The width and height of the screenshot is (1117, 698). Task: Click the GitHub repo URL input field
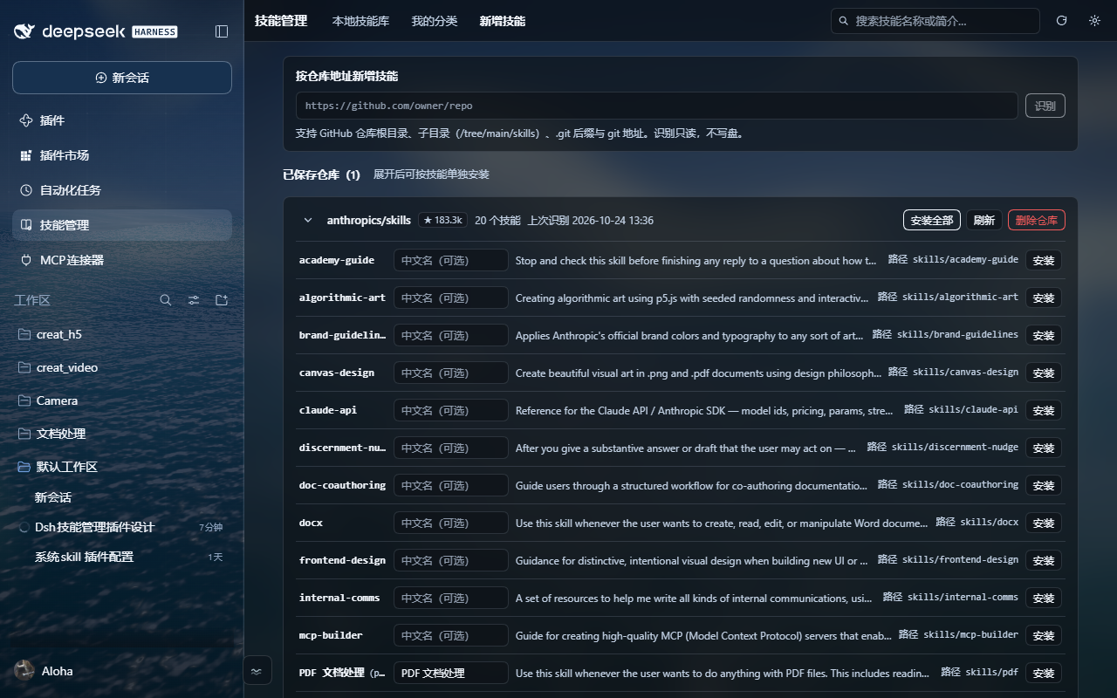(x=657, y=106)
